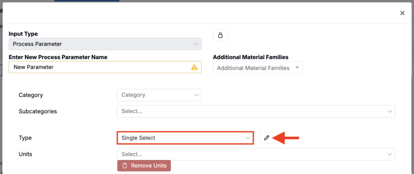Click the chevron in the Input Type field
Image resolution: width=414 pixels, height=174 pixels.
pos(196,44)
